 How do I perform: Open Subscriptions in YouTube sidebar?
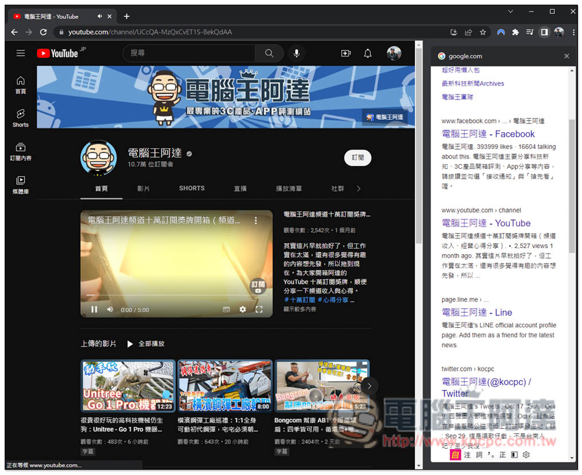point(21,151)
